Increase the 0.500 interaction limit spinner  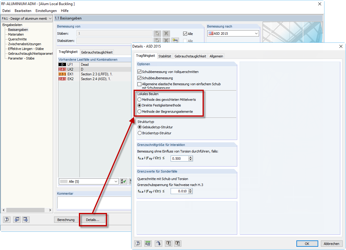point(191,157)
